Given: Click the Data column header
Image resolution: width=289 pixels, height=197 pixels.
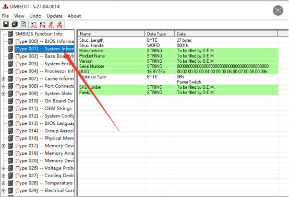Looking at the screenshot, I should pos(226,34).
